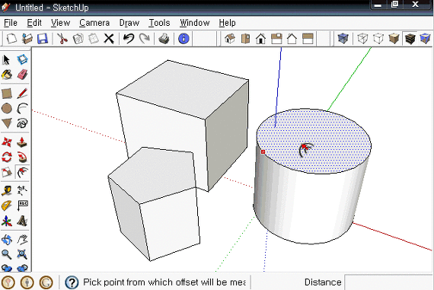Select the Arc tool

tap(22, 109)
